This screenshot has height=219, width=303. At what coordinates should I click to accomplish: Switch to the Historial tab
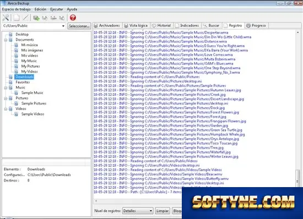pos(161,25)
